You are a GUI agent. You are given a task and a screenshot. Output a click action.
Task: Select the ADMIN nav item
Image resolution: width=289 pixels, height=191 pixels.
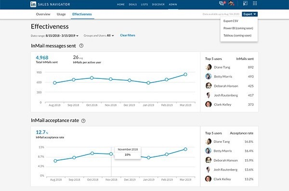173,4
